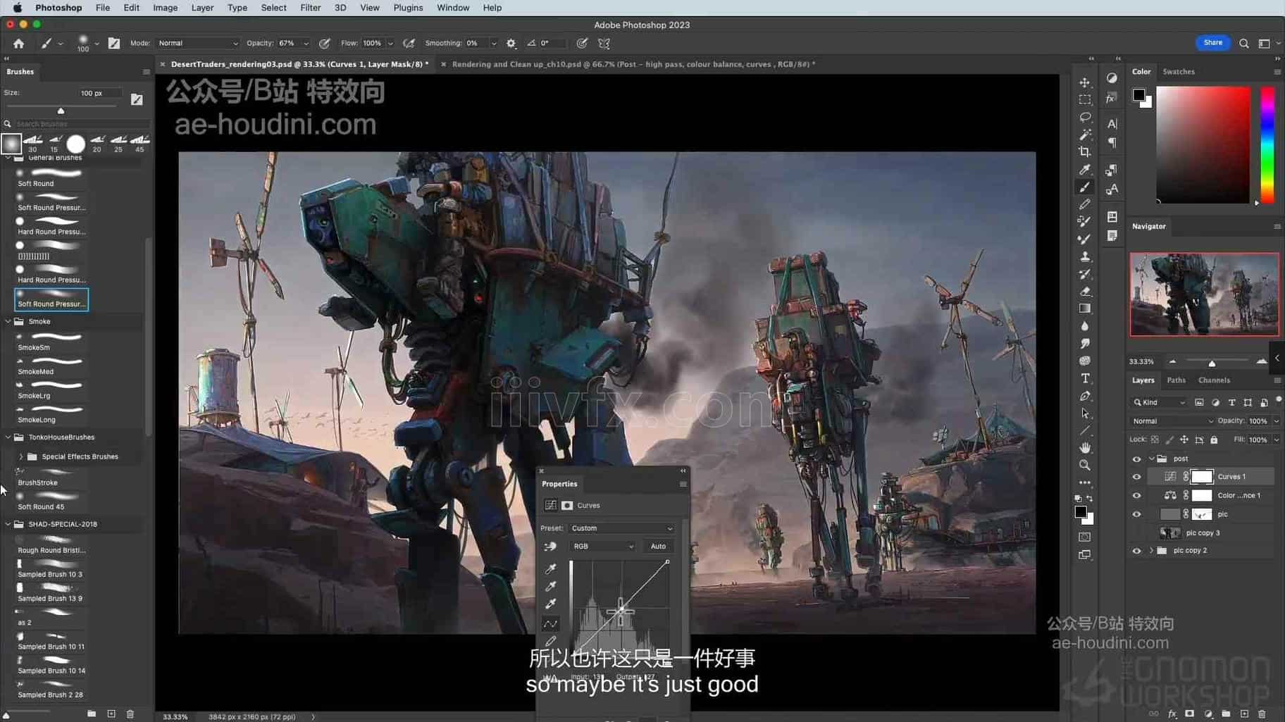The height and width of the screenshot is (722, 1285).
Task: Select the Blur tool
Action: point(1085,326)
